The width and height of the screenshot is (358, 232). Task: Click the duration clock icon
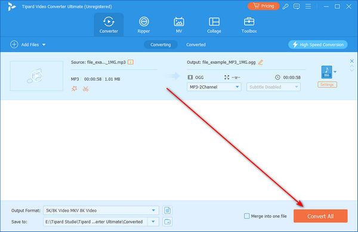click(x=277, y=78)
